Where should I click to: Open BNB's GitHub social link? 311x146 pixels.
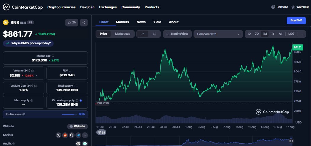pos(72,135)
